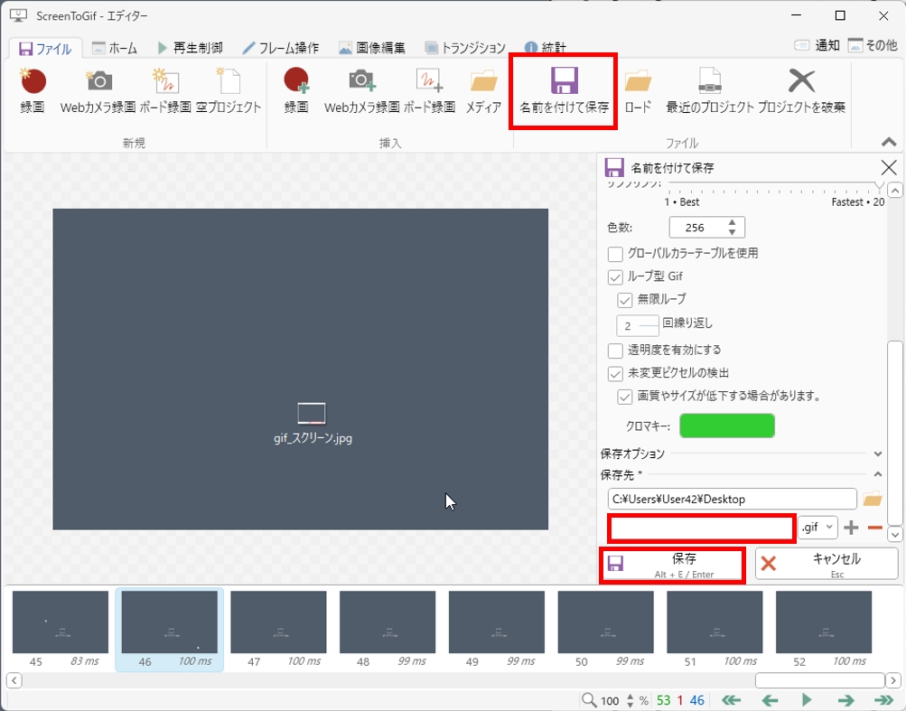Viewport: 906px width, 711px height.
Task: Expand the 保存オプション section
Action: (x=877, y=454)
